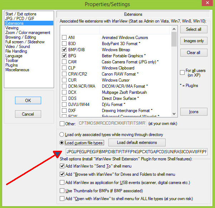Uncheck Add IrfanView to Send To menu

pyautogui.click(x=62, y=166)
